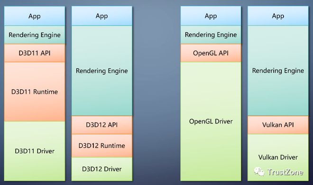The height and width of the screenshot is (185, 313).
Task: Click the App block above Vulkan stack
Action: pyautogui.click(x=278, y=16)
